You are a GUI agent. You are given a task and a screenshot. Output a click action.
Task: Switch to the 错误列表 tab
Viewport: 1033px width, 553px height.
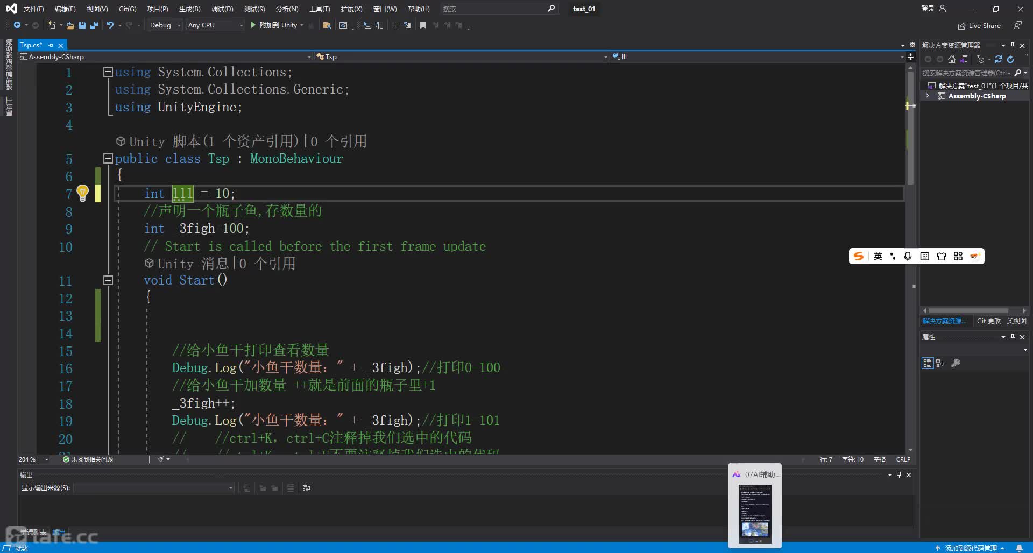tap(33, 533)
